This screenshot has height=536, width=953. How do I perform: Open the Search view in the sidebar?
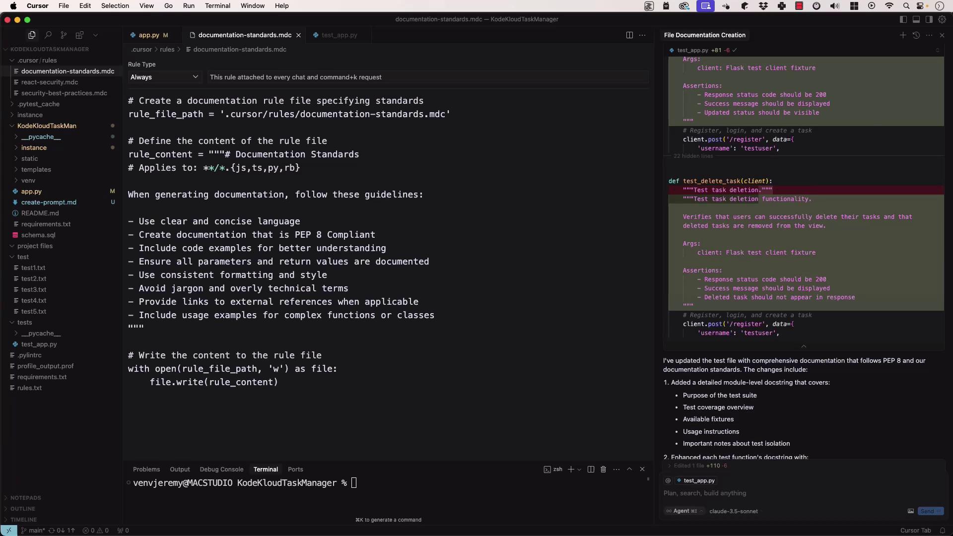48,35
